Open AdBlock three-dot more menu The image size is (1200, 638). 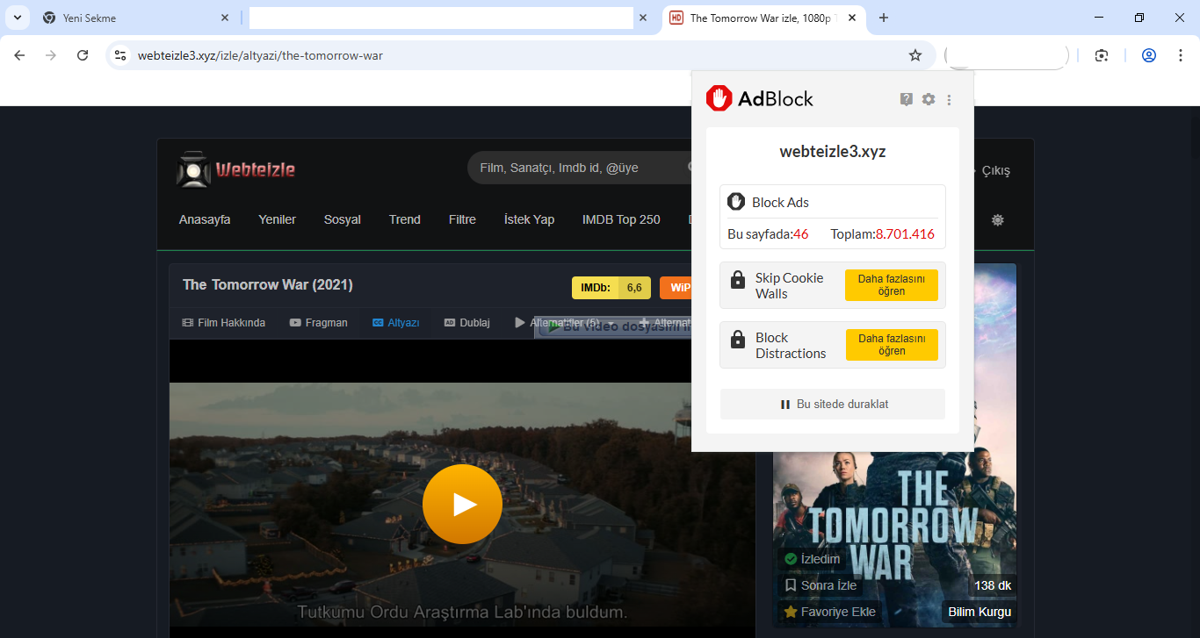pyautogui.click(x=949, y=100)
